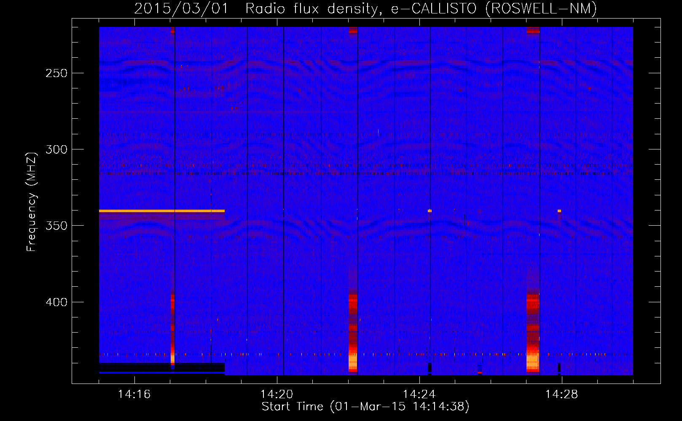Click the 14:20 time tick label
682x421 pixels.
(277, 394)
